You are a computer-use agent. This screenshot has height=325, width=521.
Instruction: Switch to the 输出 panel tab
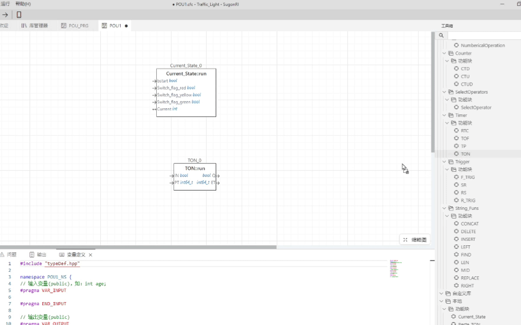(41, 254)
